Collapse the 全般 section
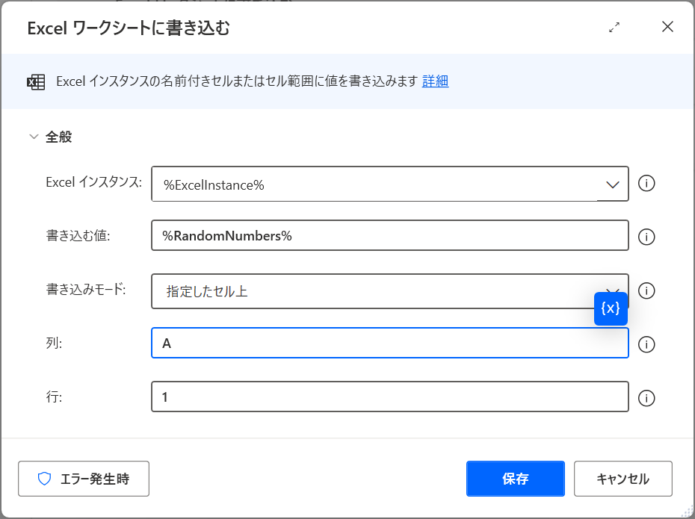This screenshot has width=695, height=519. (34, 137)
